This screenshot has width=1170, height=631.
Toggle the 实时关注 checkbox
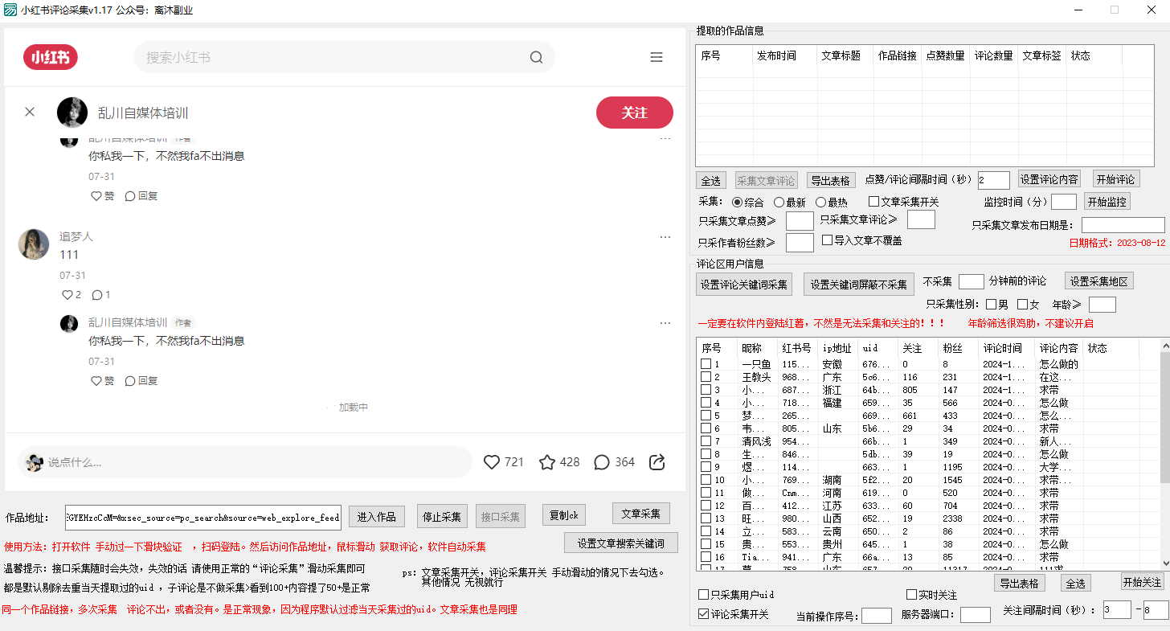911,595
